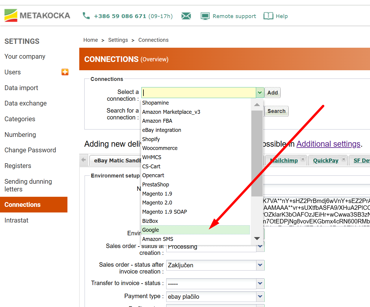Viewport: 370px width, 307px height.
Task: Choose Shopify from the list
Action: point(196,139)
